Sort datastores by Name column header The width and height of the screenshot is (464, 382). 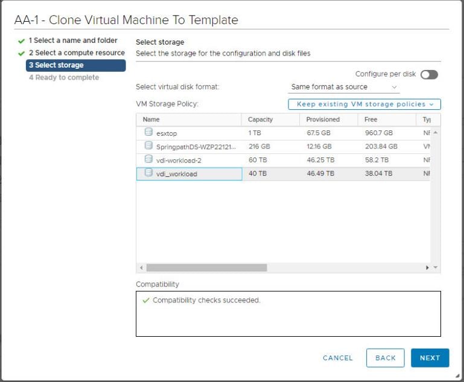(151, 119)
